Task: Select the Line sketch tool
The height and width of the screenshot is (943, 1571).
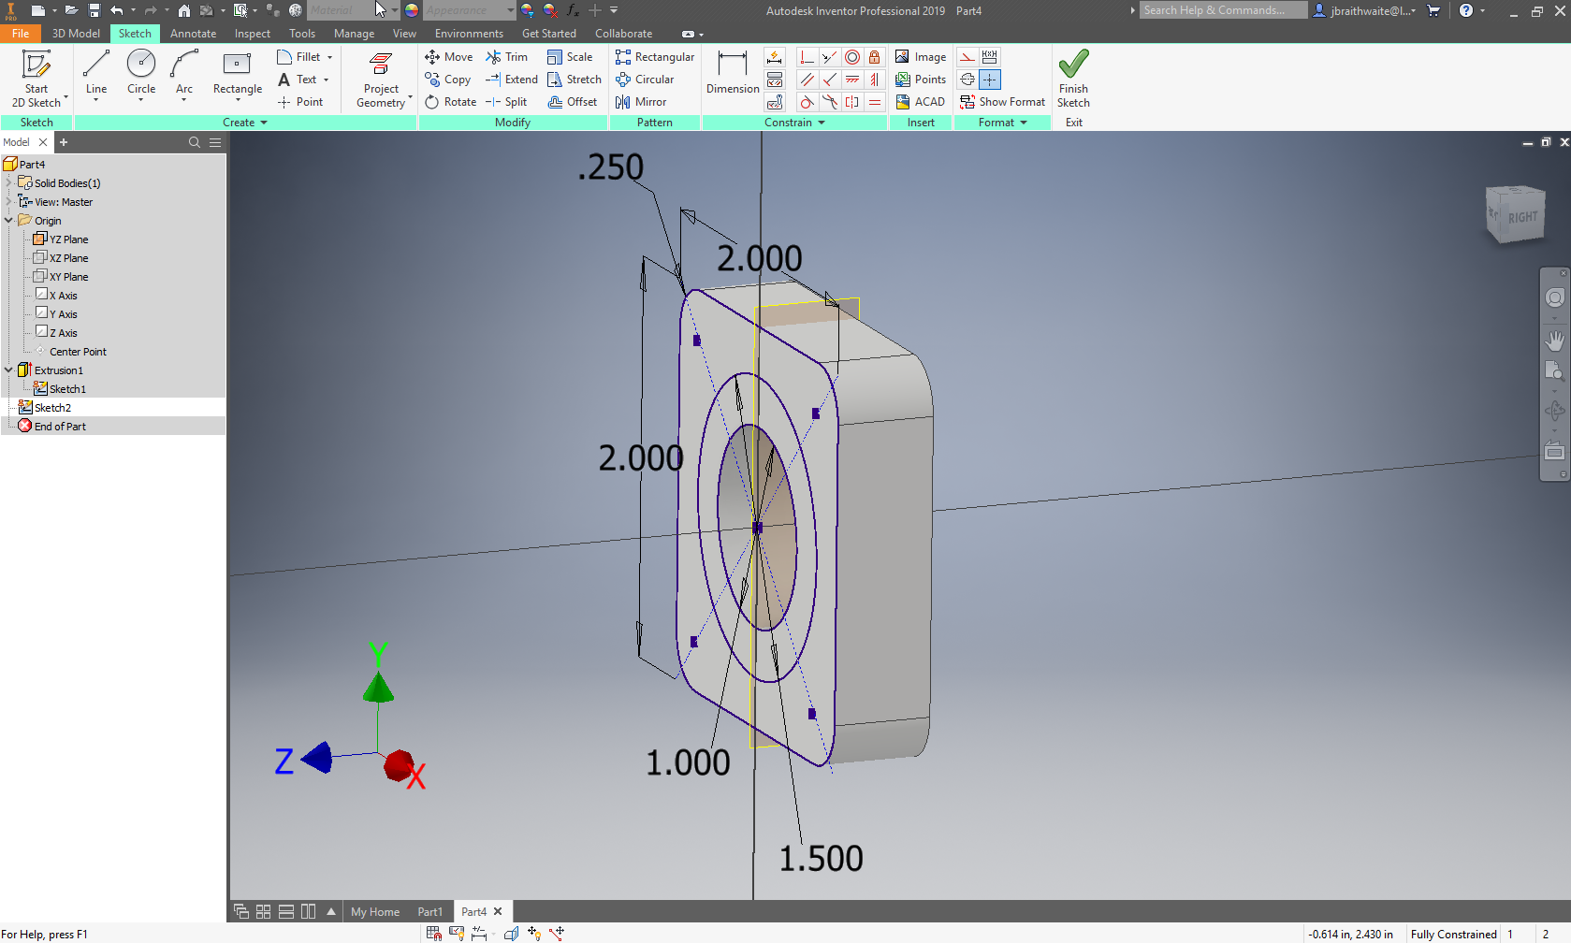Action: tap(96, 75)
